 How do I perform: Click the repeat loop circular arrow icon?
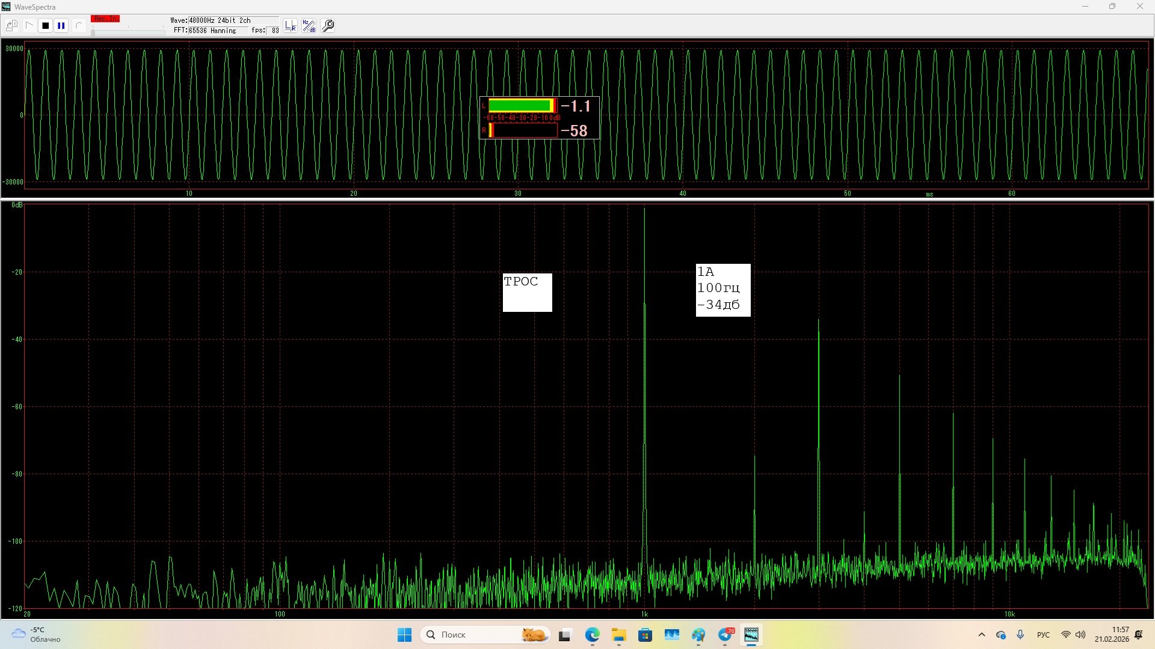[78, 26]
